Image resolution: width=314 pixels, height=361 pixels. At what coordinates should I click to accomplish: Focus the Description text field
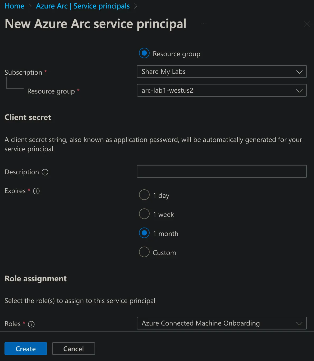coord(222,171)
